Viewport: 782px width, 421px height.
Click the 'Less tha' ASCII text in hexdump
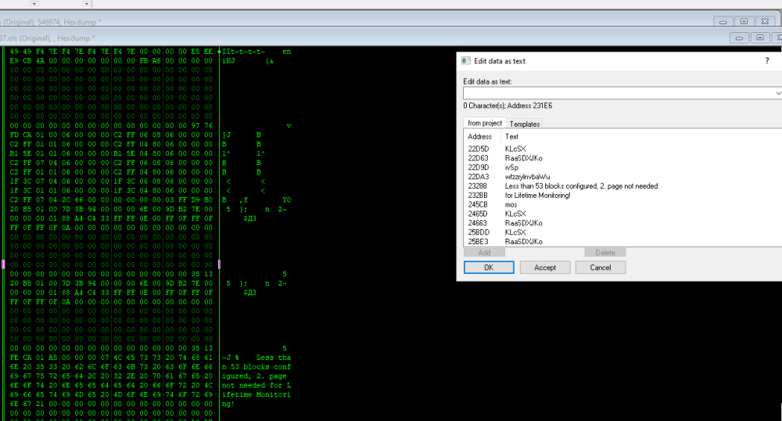coord(274,358)
